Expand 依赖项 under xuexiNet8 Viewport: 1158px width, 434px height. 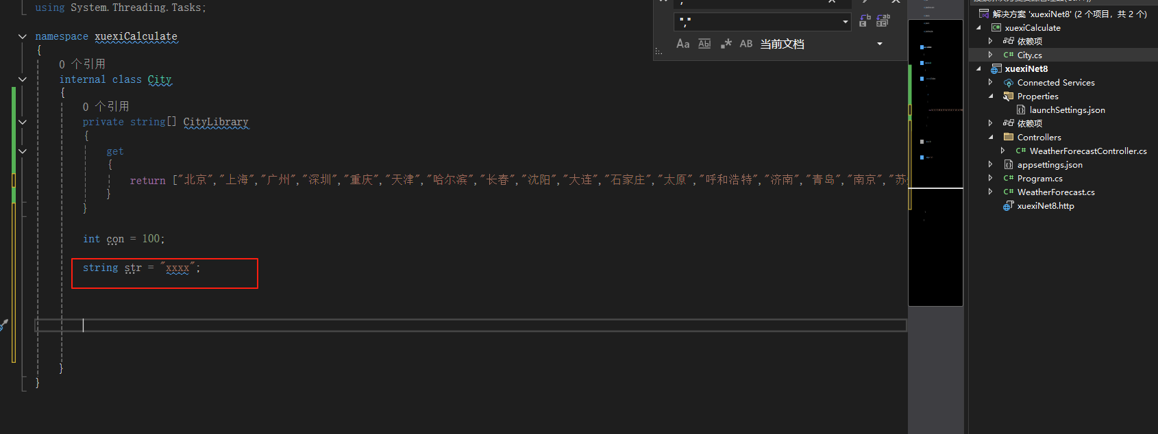pyautogui.click(x=990, y=123)
